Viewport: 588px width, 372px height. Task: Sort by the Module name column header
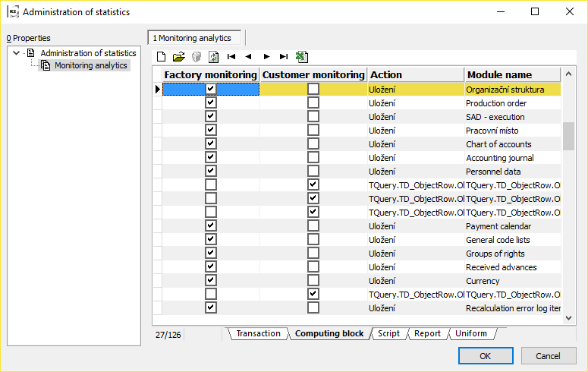(512, 74)
